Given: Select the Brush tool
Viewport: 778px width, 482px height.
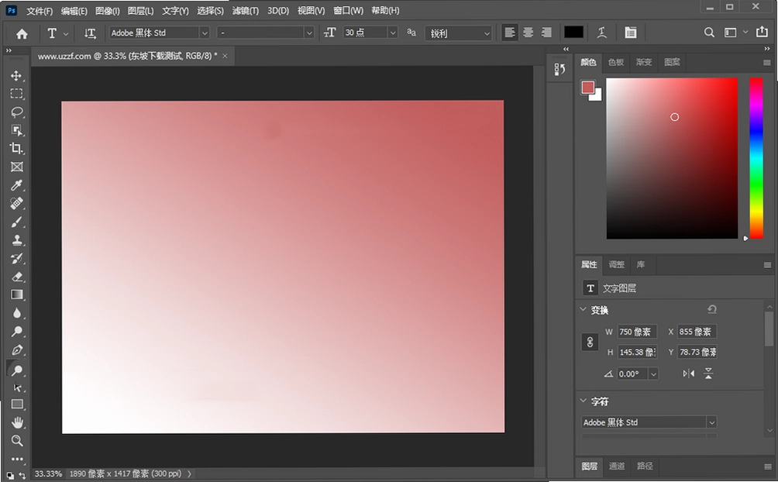Looking at the screenshot, I should [x=16, y=222].
